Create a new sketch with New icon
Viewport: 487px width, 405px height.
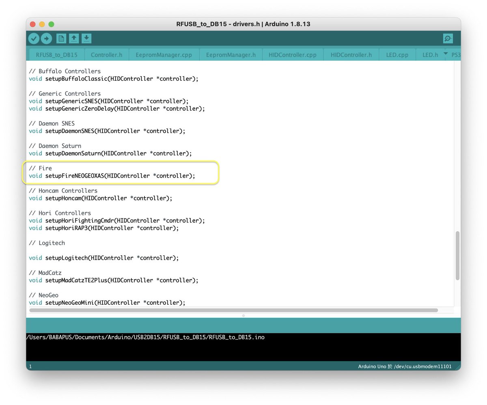coord(61,39)
